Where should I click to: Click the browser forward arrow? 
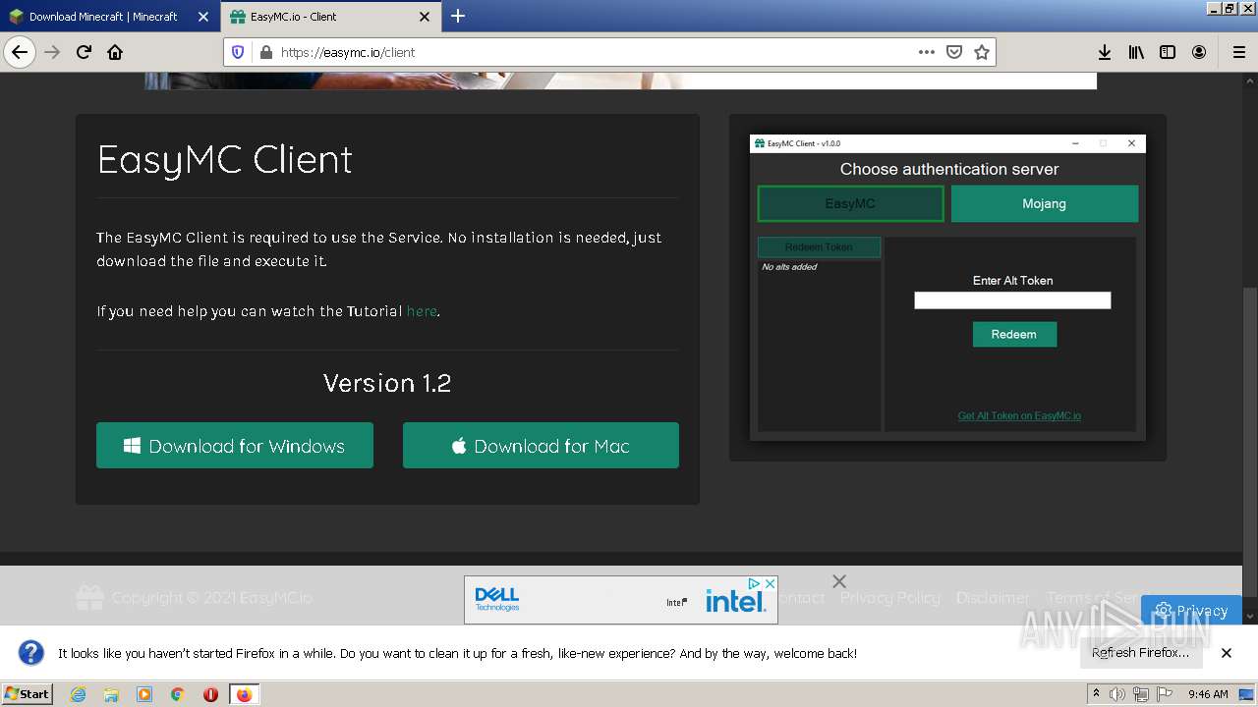53,52
